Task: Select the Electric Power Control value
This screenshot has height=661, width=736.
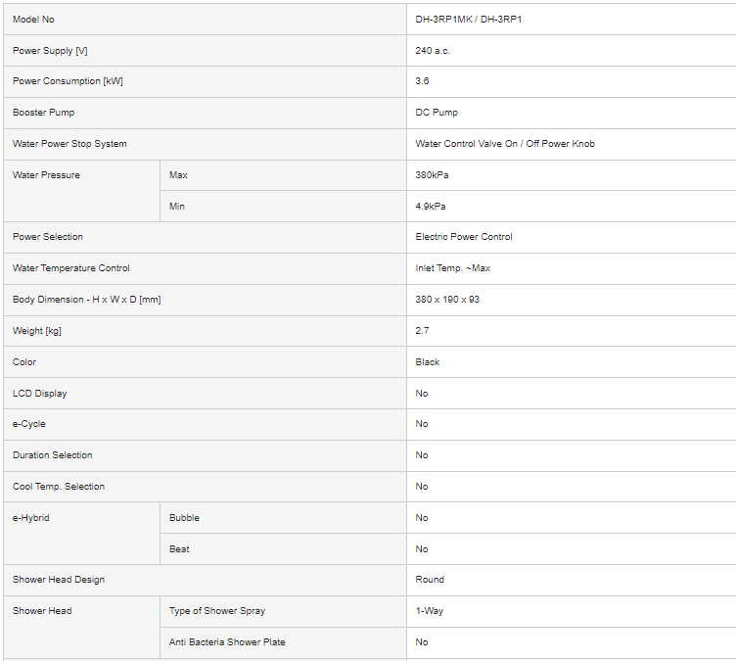Action: [x=464, y=237]
